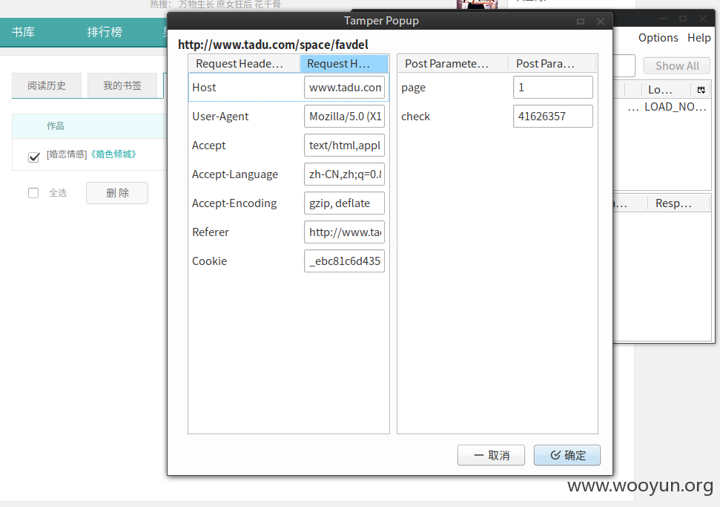This screenshot has height=507, width=720.
Task: Click the 取消 cancel button
Action: (491, 455)
